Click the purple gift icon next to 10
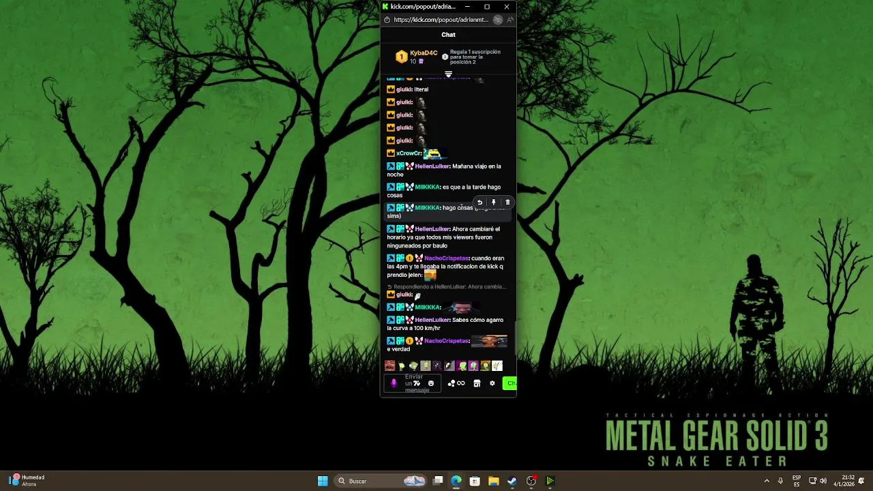873x491 pixels. (x=421, y=61)
